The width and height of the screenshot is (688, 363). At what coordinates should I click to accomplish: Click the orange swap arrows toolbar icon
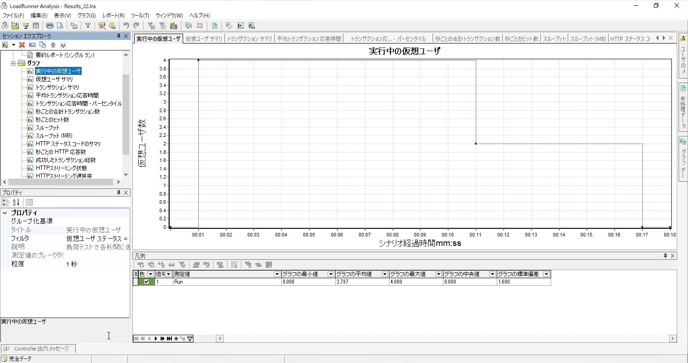pyautogui.click(x=200, y=26)
